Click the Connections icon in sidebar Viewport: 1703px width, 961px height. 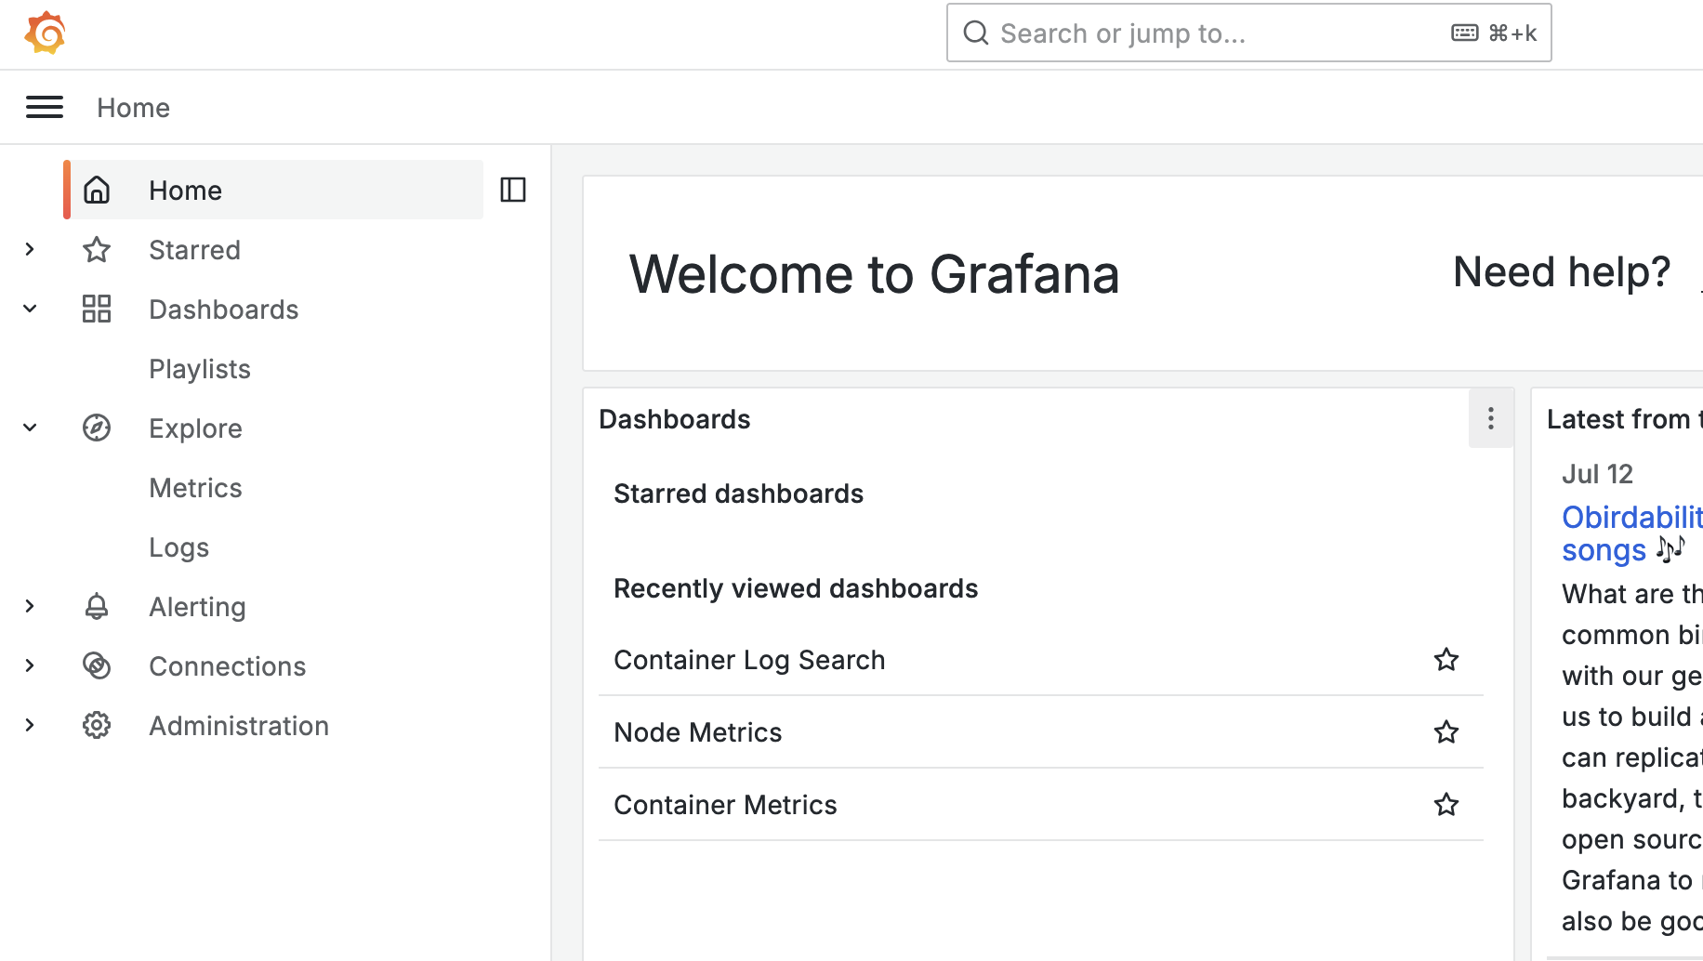coord(97,666)
